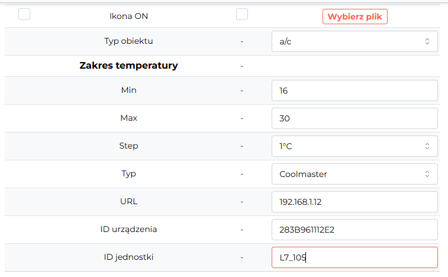Click the URL label text
This screenshot has height=277, width=448.
(x=129, y=201)
